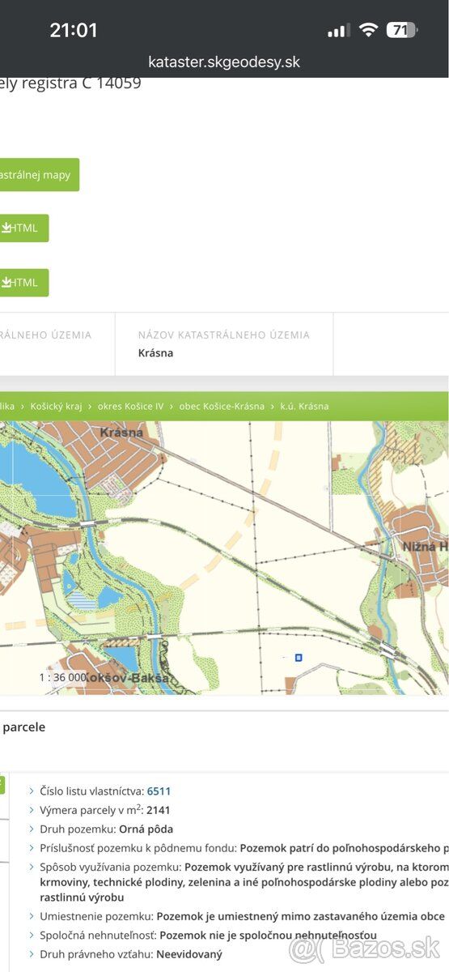
Task: Select the Neevidovaný value text
Action: 189,954
